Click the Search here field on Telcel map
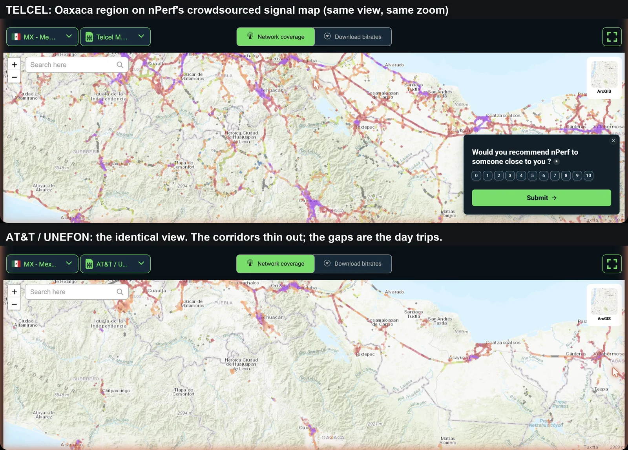 77,65
